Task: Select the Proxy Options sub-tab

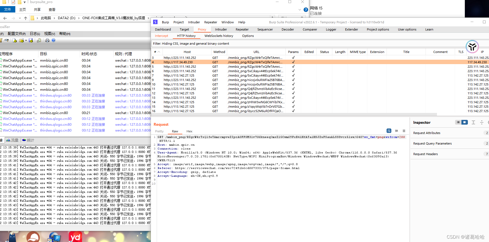Action: [x=248, y=36]
